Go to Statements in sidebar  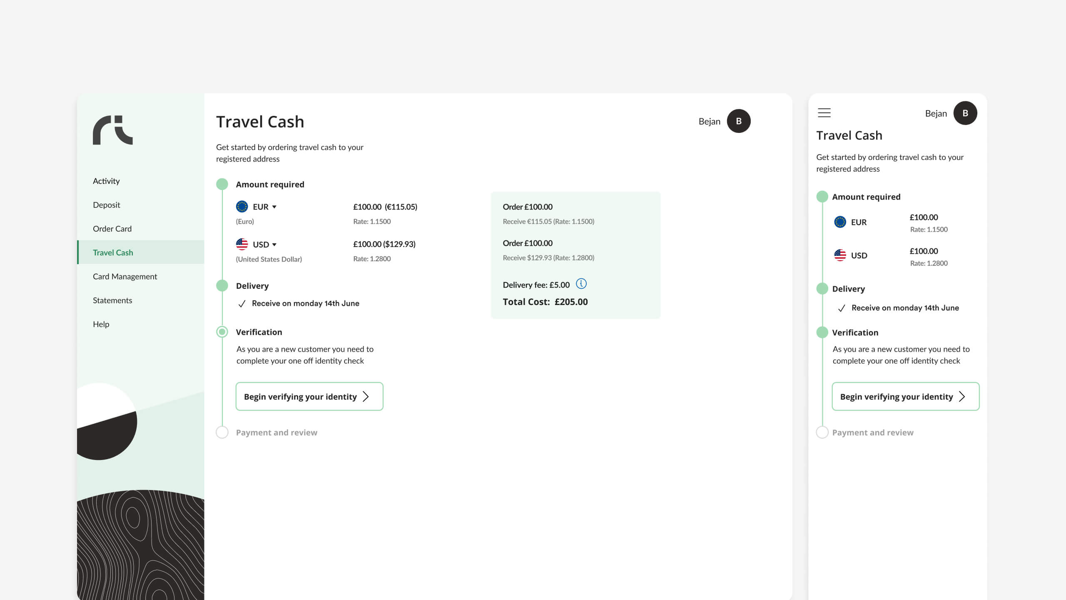[112, 300]
